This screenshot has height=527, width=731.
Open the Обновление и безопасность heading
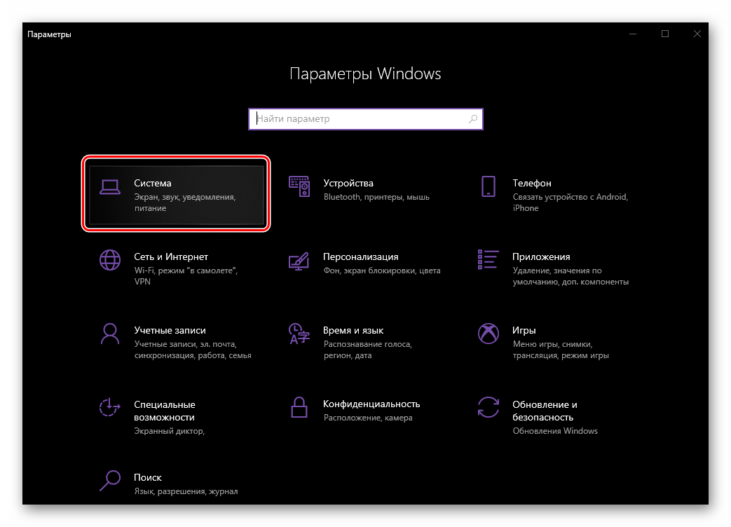[545, 411]
